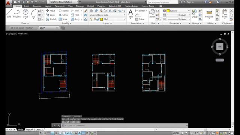Open the Insert ribbon tab
The width and height of the screenshot is (240, 135).
[27, 6]
